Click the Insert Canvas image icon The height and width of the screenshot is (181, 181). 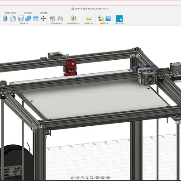[108, 19]
